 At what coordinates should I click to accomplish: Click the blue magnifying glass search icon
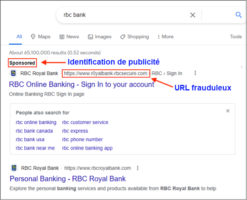tap(239, 15)
